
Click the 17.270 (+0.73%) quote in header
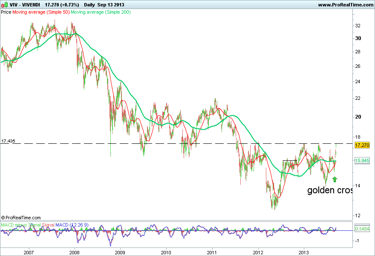click(62, 5)
